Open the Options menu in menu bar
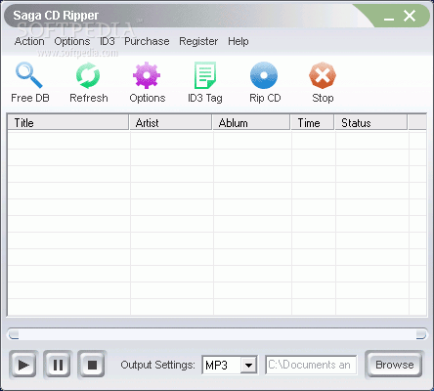This screenshot has height=391, width=434. coord(72,41)
